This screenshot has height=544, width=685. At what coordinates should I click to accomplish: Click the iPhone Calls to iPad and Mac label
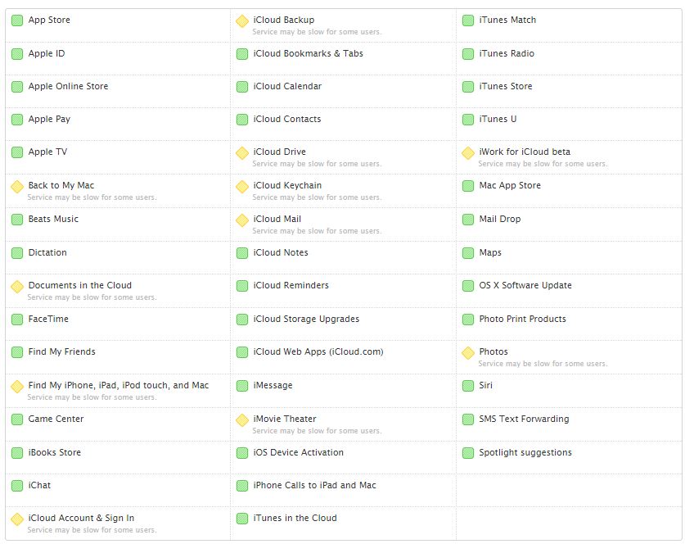point(314,485)
